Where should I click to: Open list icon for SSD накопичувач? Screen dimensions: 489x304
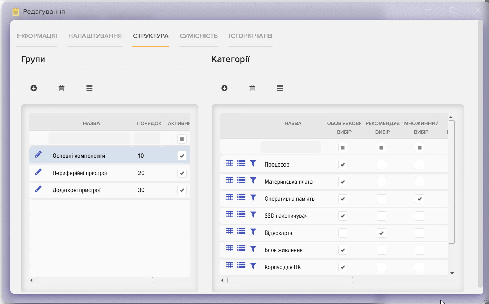241,214
